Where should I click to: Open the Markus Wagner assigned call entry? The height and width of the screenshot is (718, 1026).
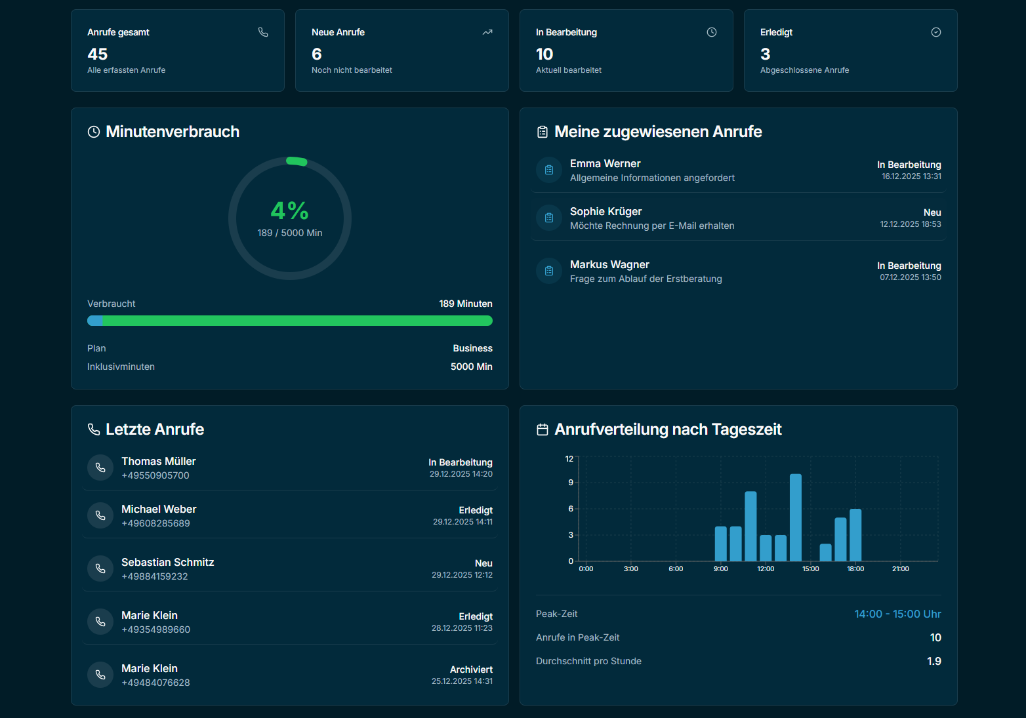738,271
